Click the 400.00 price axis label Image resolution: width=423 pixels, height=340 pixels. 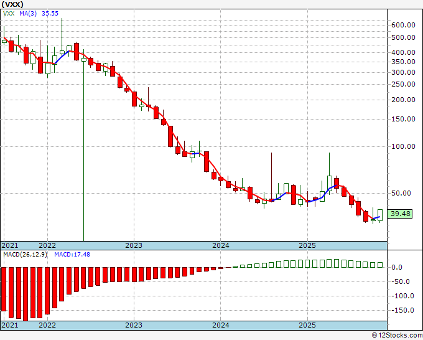click(x=403, y=52)
